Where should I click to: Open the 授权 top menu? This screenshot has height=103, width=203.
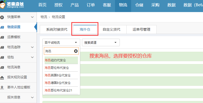click(59, 5)
